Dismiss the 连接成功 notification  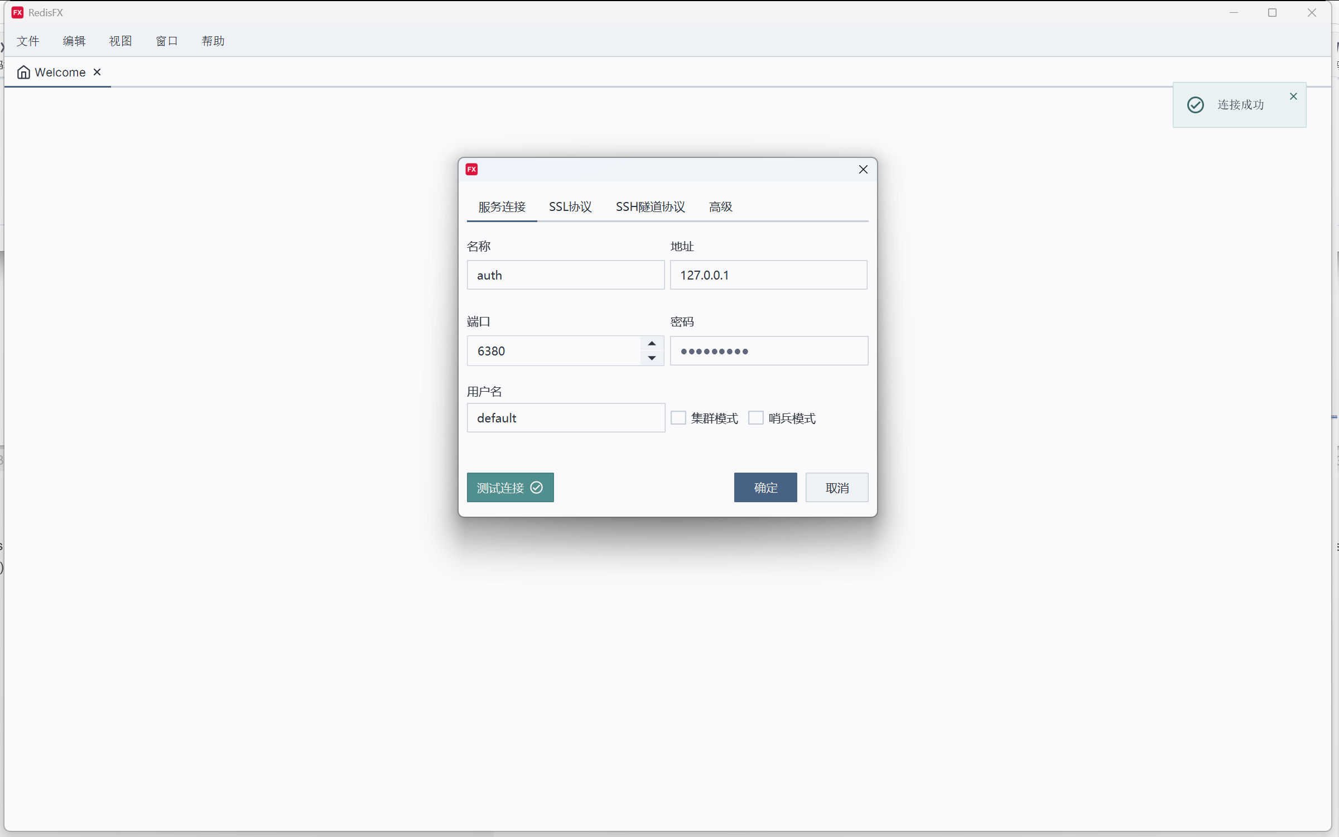click(x=1293, y=97)
